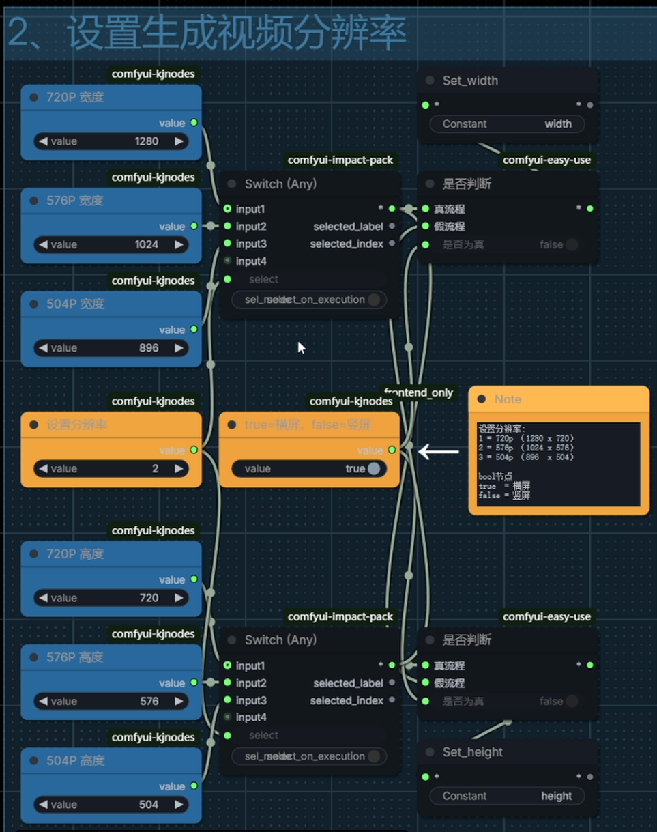This screenshot has height=832, width=657.
Task: Increase the 设置分辨率 value with the right arrow
Action: [179, 469]
